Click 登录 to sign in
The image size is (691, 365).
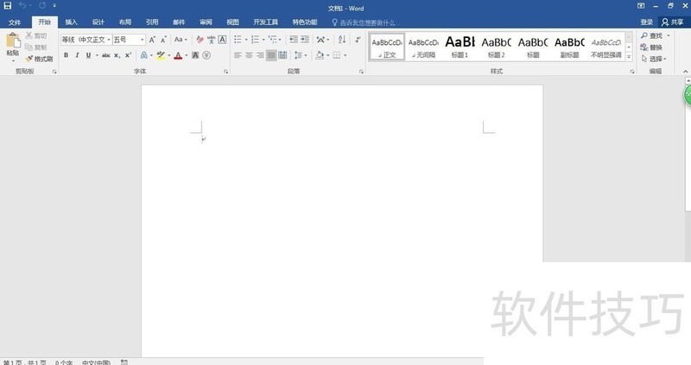pos(646,22)
